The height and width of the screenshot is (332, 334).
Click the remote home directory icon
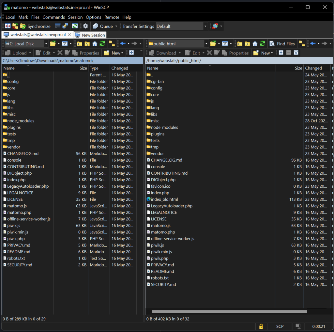pos(255,44)
